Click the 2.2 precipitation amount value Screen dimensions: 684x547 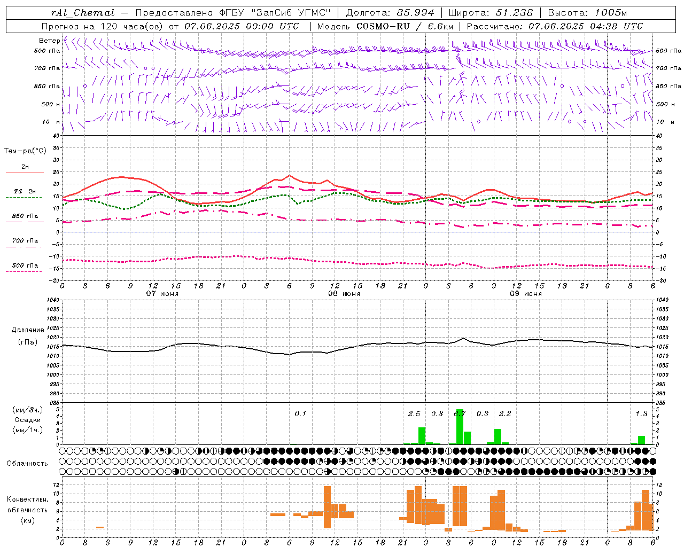point(505,413)
